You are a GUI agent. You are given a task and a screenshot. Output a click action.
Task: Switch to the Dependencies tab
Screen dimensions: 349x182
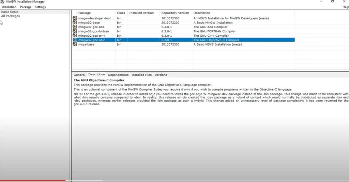pyautogui.click(x=118, y=75)
